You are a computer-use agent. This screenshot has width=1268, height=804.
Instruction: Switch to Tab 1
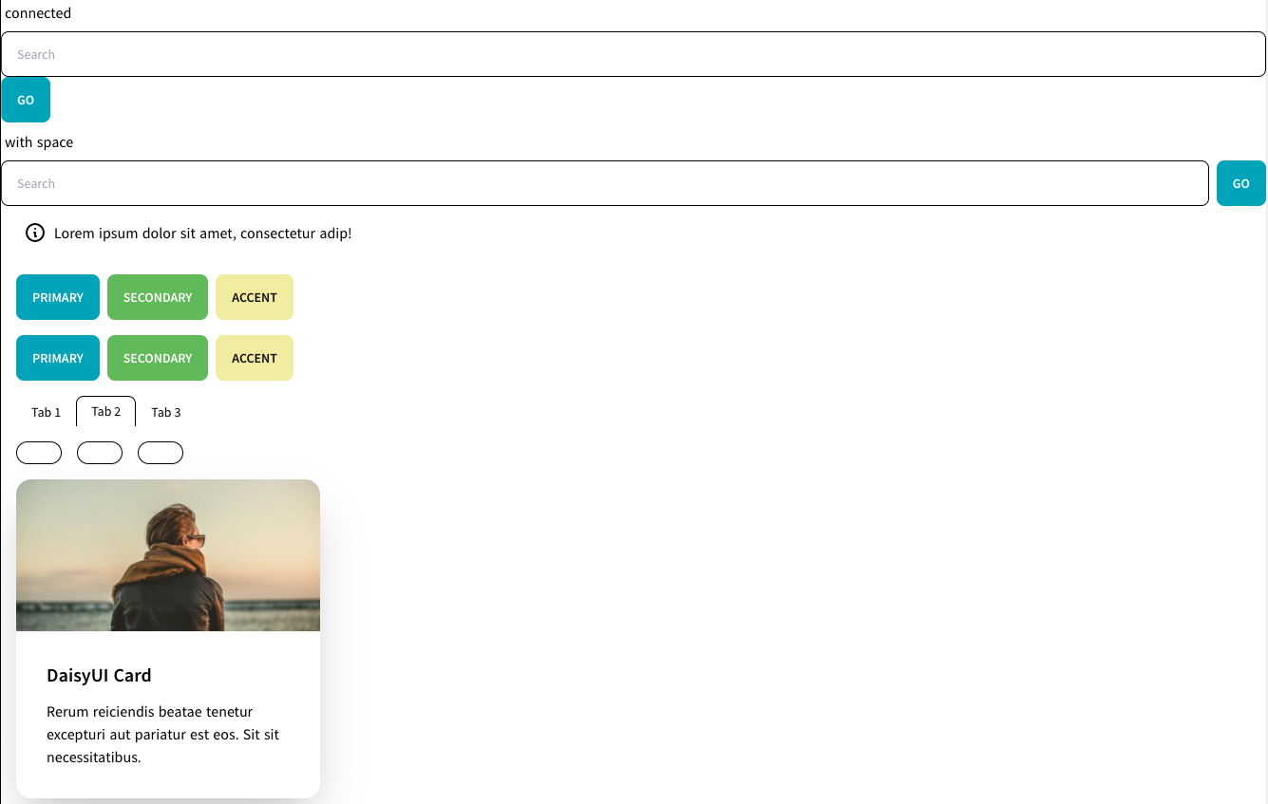coord(46,412)
